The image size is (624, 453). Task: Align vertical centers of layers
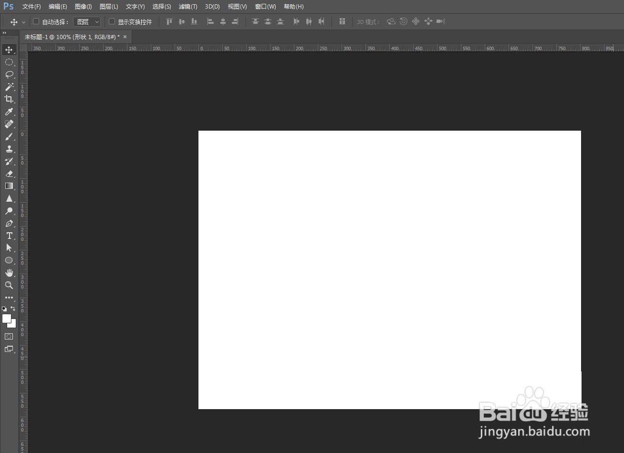click(181, 21)
